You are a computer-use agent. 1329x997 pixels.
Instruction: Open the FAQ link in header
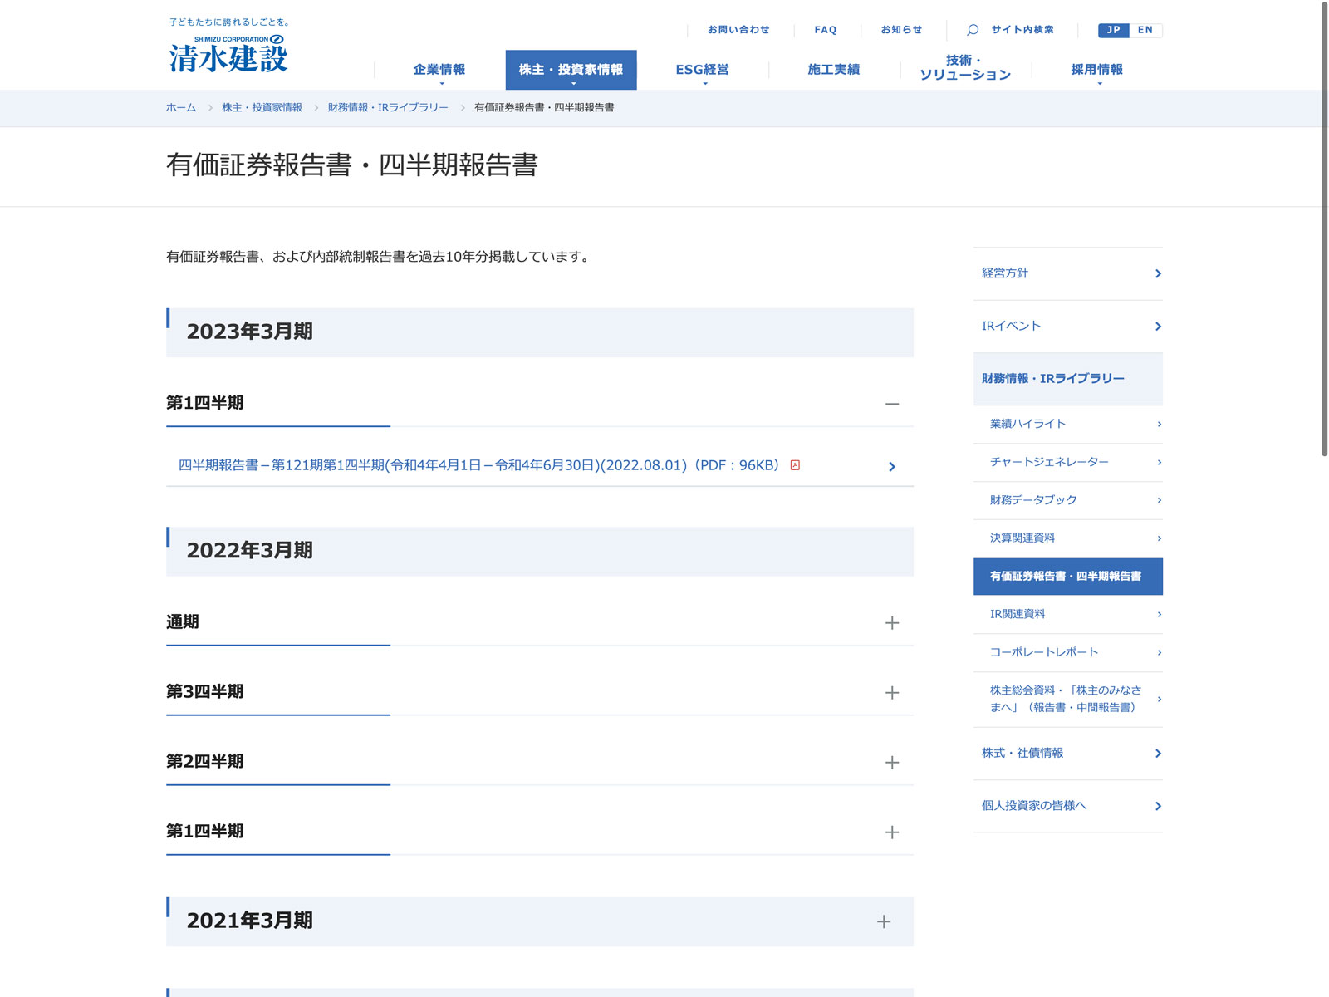click(x=825, y=30)
